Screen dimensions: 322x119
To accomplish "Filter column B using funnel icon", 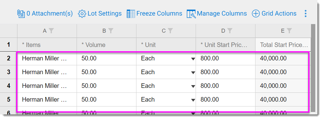I will (x=111, y=31).
